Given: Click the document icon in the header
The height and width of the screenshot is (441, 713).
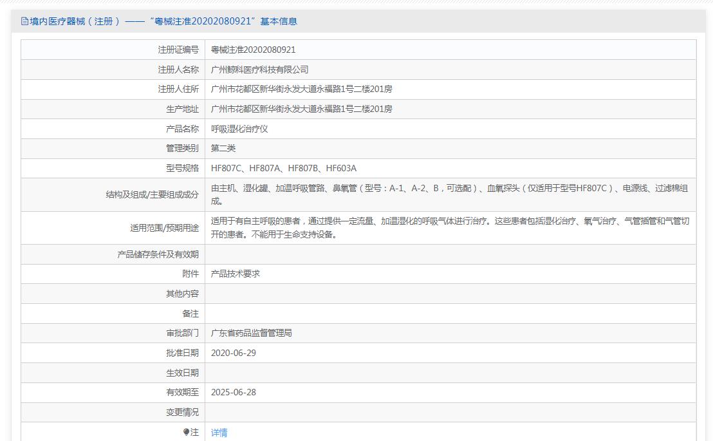Looking at the screenshot, I should (x=24, y=21).
